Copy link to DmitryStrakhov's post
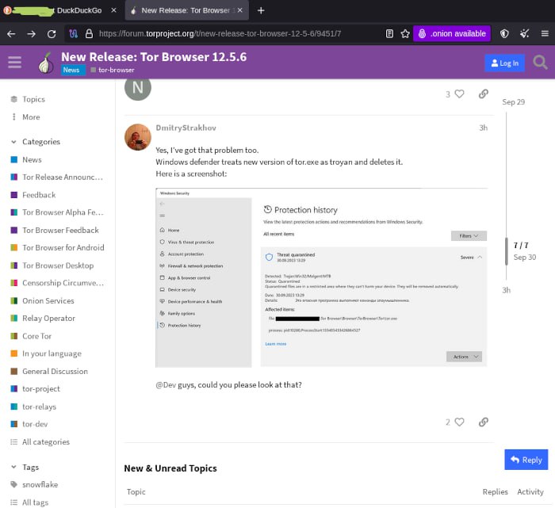 tap(484, 422)
